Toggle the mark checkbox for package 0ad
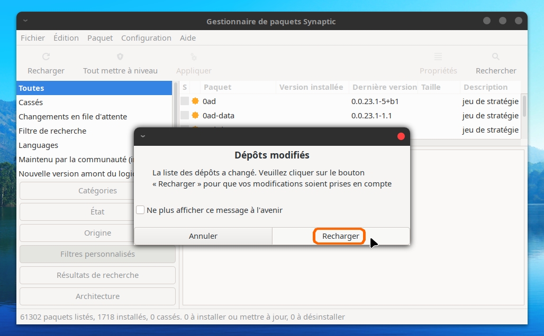544x336 pixels. coord(185,101)
